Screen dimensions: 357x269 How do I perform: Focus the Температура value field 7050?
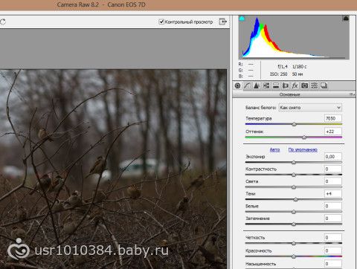tap(333, 118)
